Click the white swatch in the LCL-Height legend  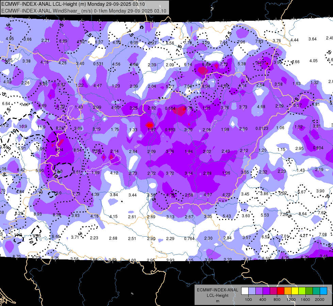(245, 291)
